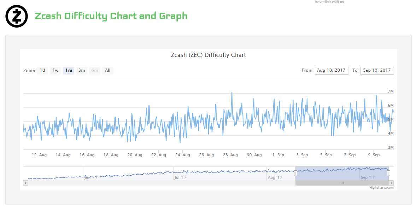Click the 14. Aug axis label

[63, 155]
